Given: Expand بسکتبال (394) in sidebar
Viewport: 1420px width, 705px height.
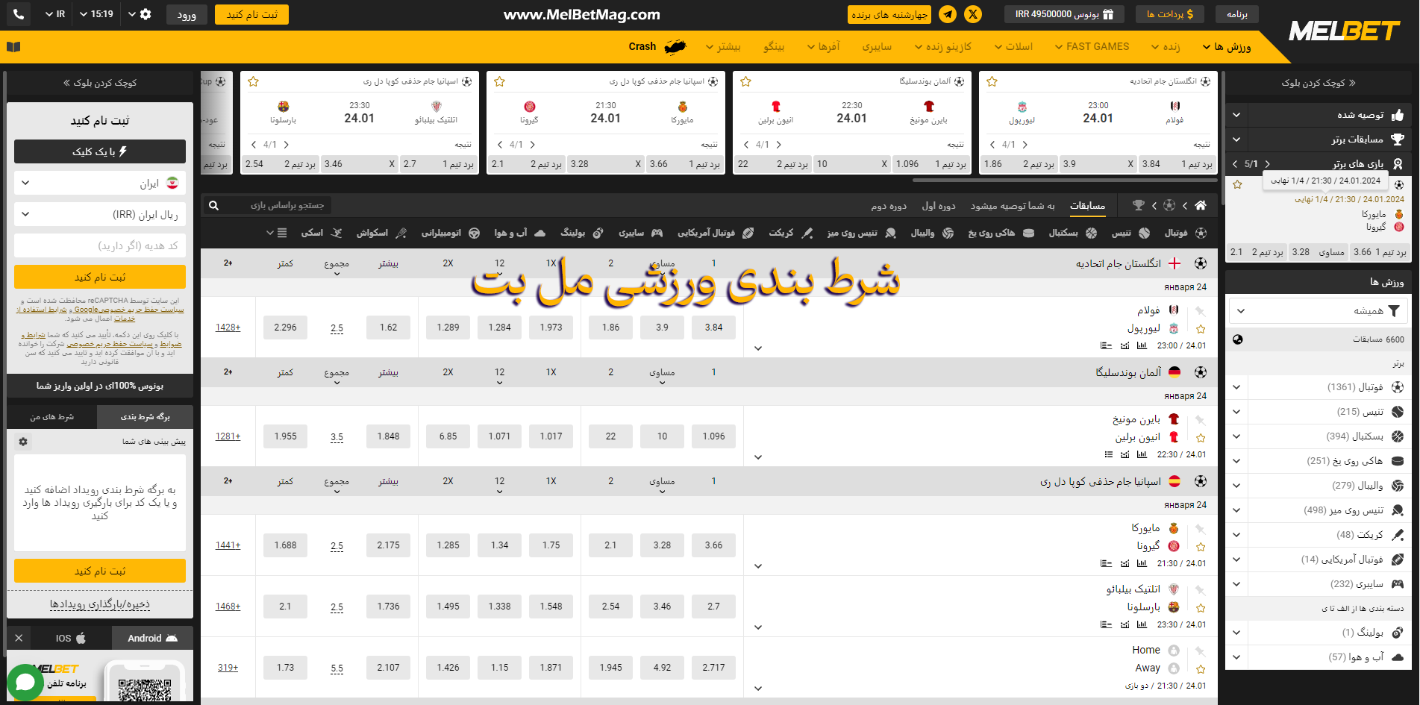Looking at the screenshot, I should (1236, 436).
